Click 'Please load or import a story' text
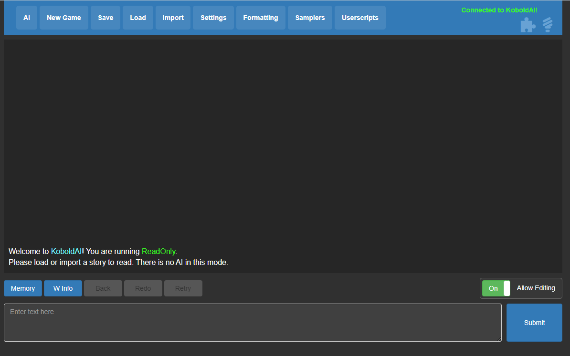 [70, 263]
